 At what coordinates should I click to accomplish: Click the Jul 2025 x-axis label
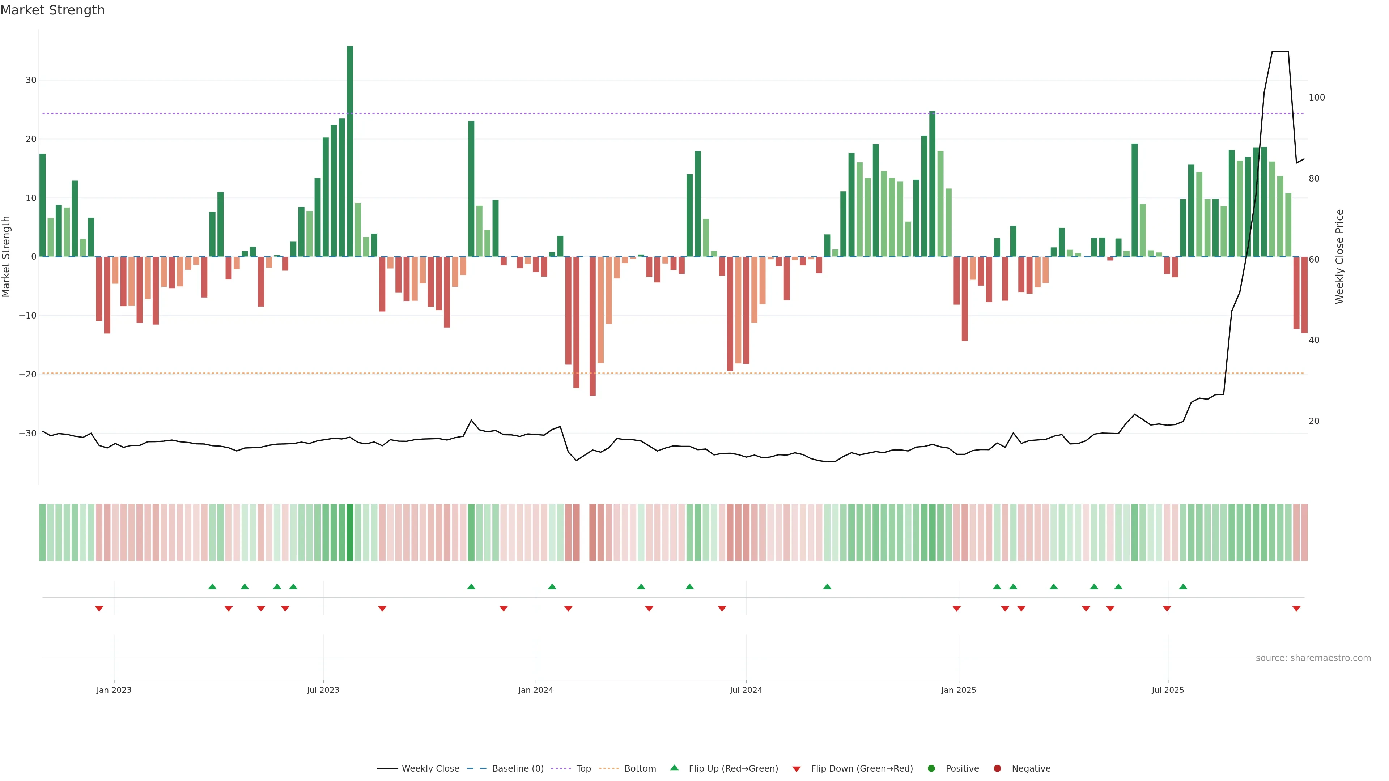click(1167, 690)
